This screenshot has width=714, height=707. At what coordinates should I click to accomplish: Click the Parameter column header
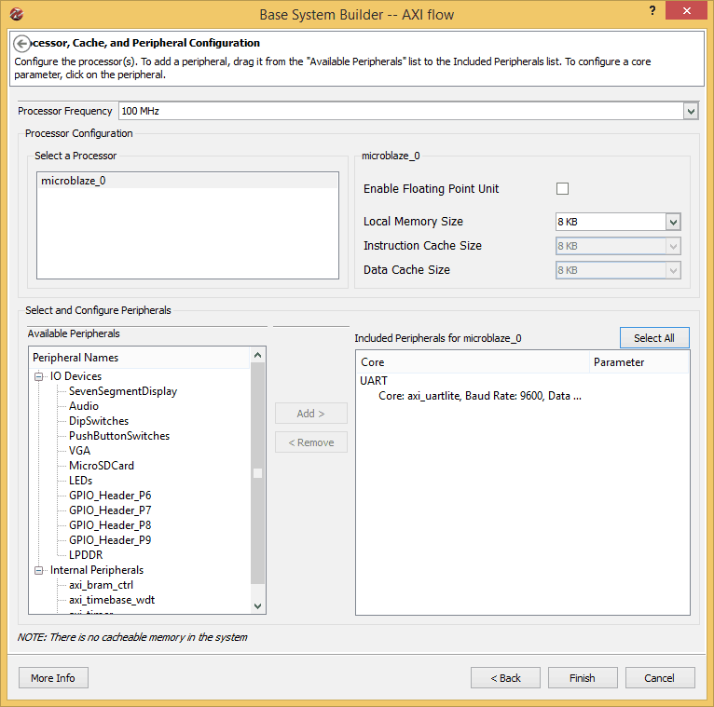click(x=619, y=362)
